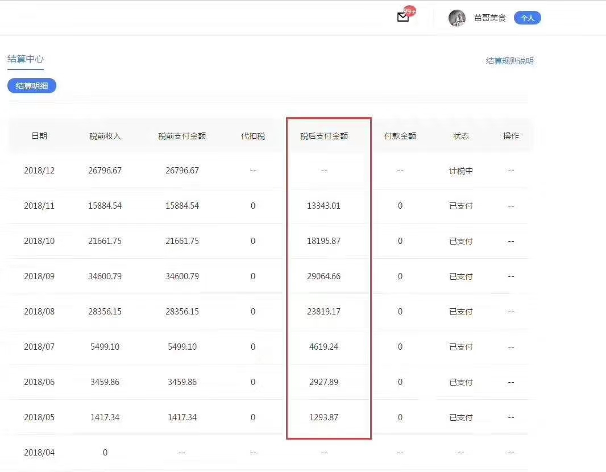Click the 13343.01 after-tax amount
The height and width of the screenshot is (472, 606).
323,206
